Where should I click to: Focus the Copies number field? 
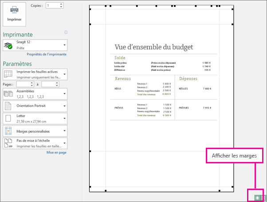pos(53,5)
